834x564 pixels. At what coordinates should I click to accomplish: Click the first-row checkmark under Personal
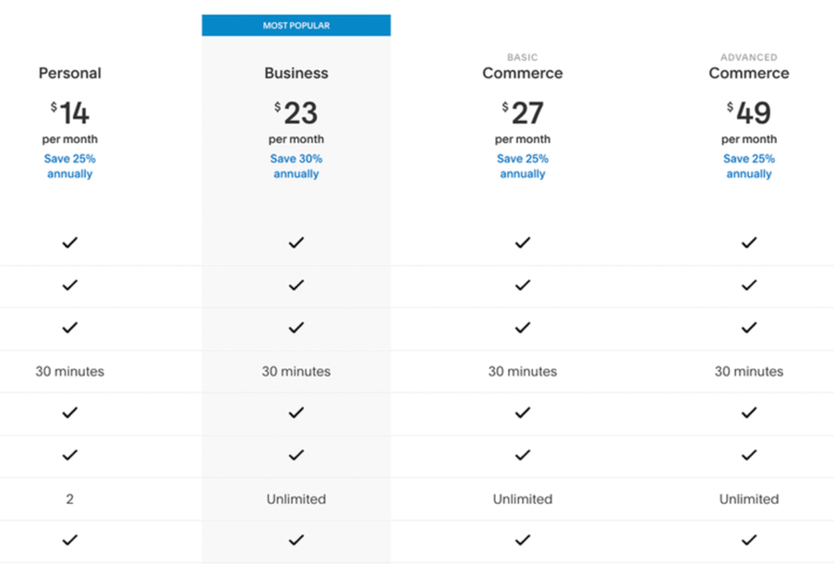[69, 243]
